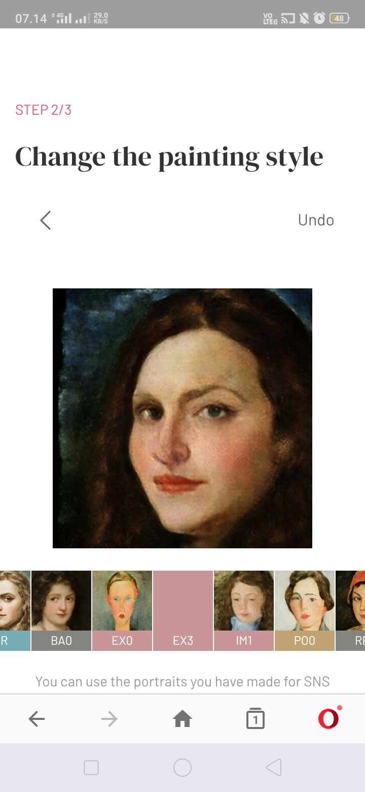Select the partially visible rightmost style thumbnail
The height and width of the screenshot is (792, 365).
350,610
